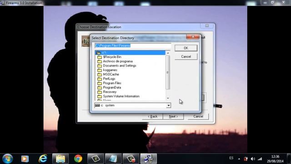Open the Windows Start menu

(7, 159)
